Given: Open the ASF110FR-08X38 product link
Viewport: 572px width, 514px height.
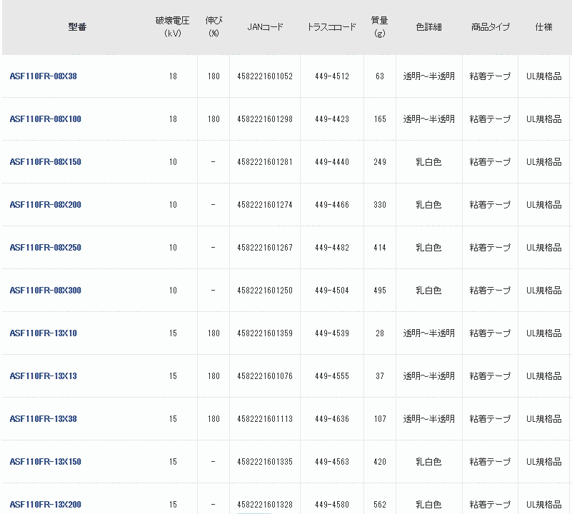Looking at the screenshot, I should click(44, 76).
